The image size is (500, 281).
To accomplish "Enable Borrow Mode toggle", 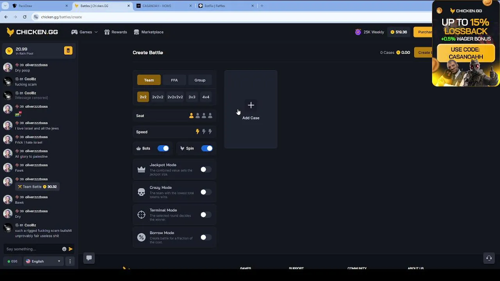I will (x=206, y=237).
